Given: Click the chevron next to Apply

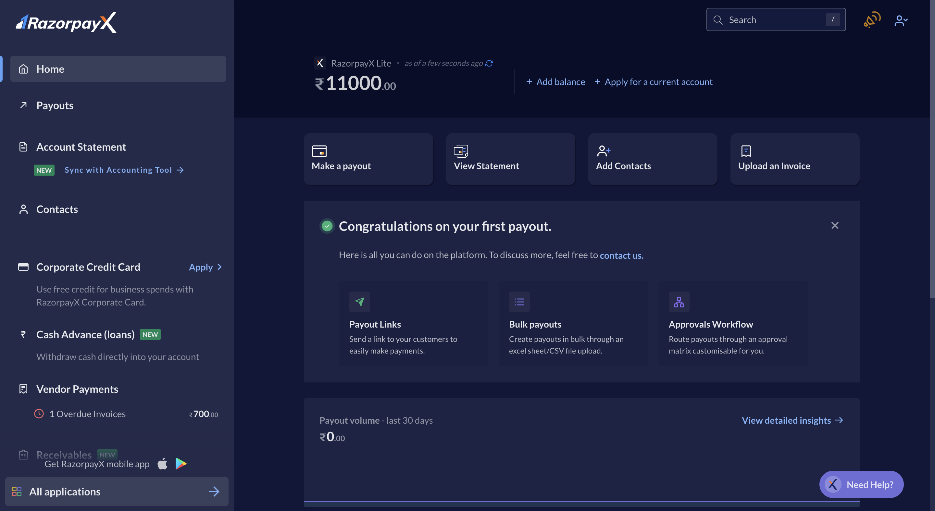Looking at the screenshot, I should (219, 267).
